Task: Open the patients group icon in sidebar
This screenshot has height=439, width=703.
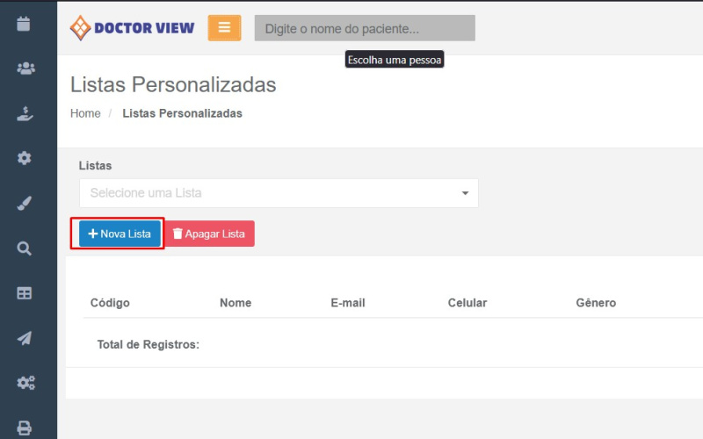Action: (25, 68)
